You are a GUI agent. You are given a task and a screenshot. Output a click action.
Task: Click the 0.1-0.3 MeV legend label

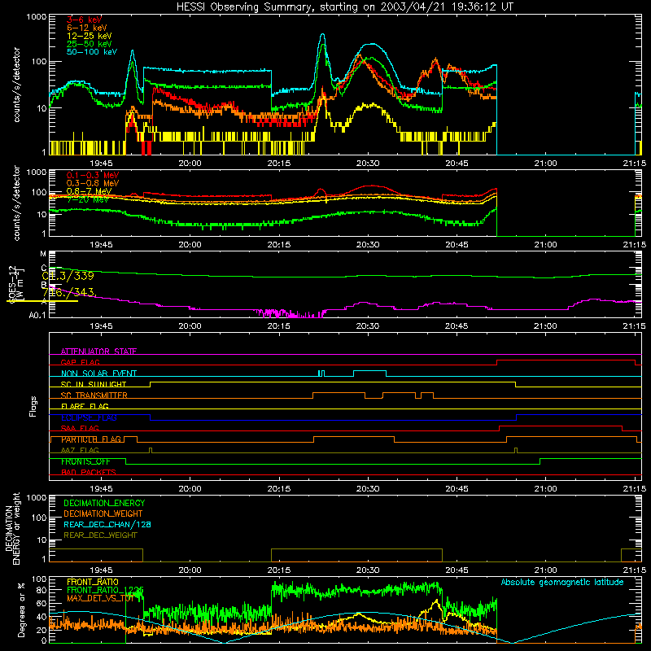pos(93,175)
